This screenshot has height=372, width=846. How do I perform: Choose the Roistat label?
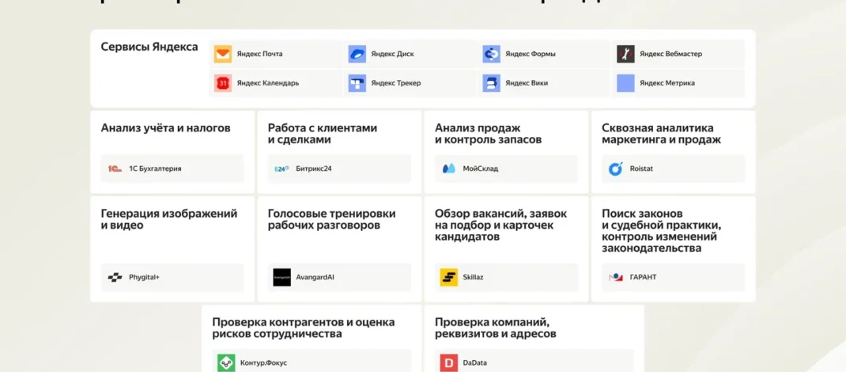[x=641, y=169]
